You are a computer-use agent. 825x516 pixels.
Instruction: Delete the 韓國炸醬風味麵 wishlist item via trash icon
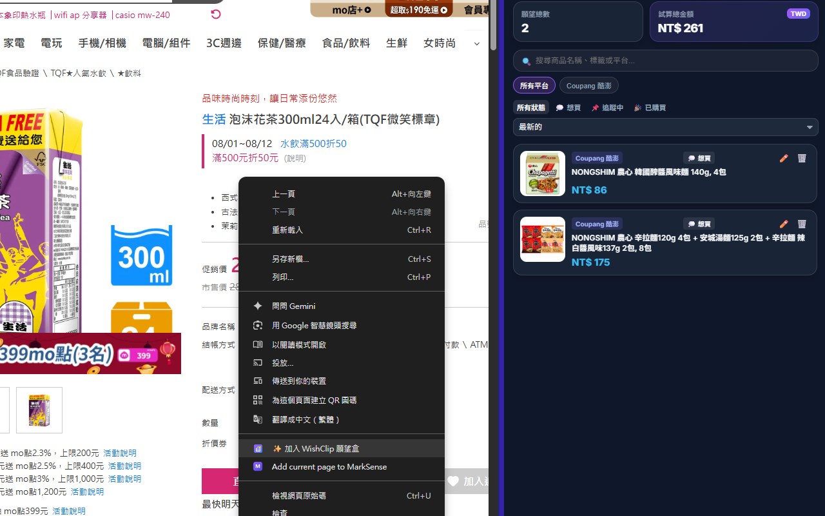(802, 158)
